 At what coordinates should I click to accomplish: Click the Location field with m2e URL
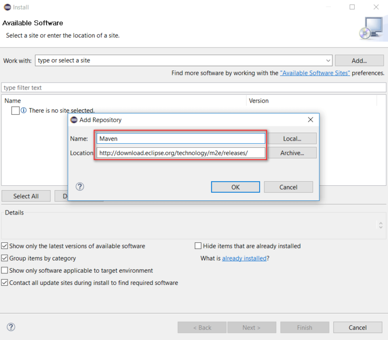180,153
